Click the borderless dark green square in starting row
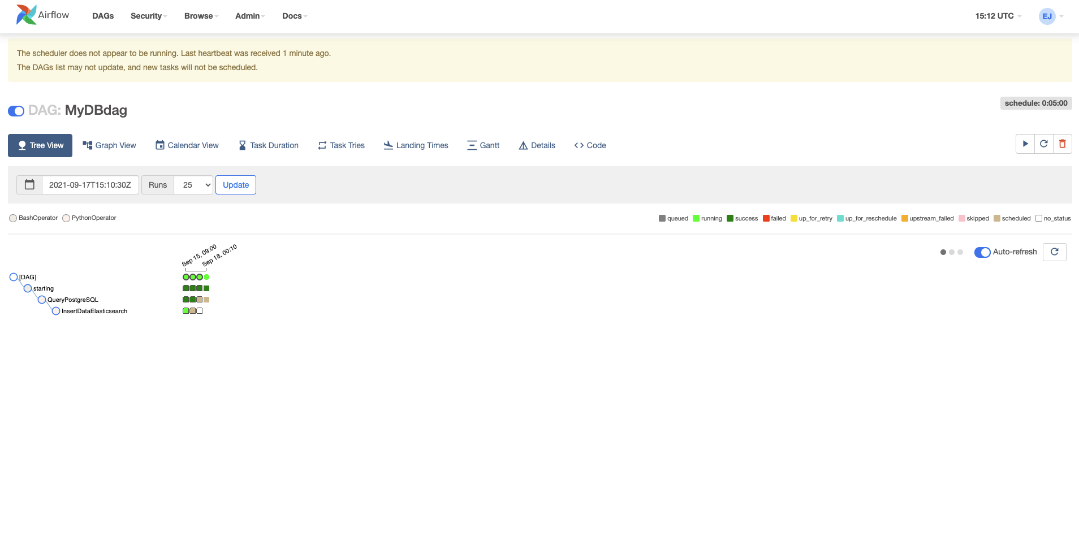This screenshot has height=545, width=1079. pyautogui.click(x=206, y=288)
